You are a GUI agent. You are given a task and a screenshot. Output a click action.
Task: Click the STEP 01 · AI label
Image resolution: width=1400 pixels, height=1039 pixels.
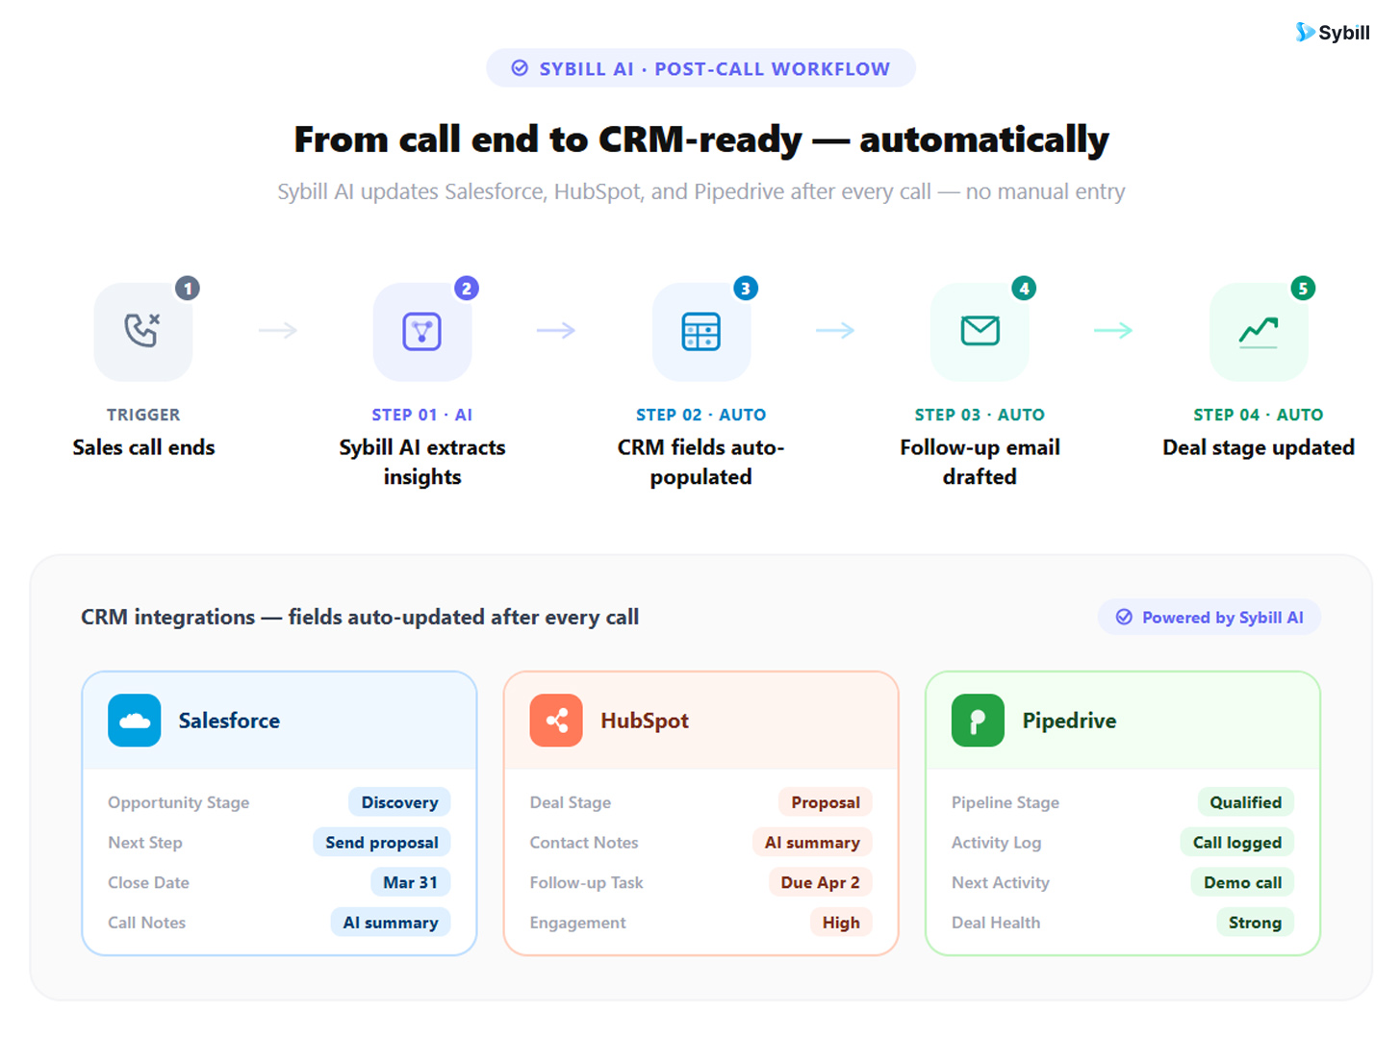(x=421, y=415)
